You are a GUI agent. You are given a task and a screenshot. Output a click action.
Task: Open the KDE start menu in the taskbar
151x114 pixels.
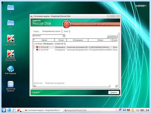pos(4,110)
